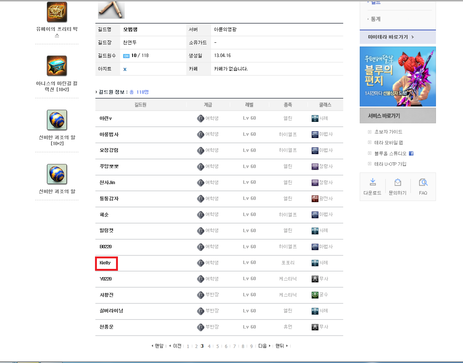Open the 테라 U-OTP 가입 link

pos(390,164)
